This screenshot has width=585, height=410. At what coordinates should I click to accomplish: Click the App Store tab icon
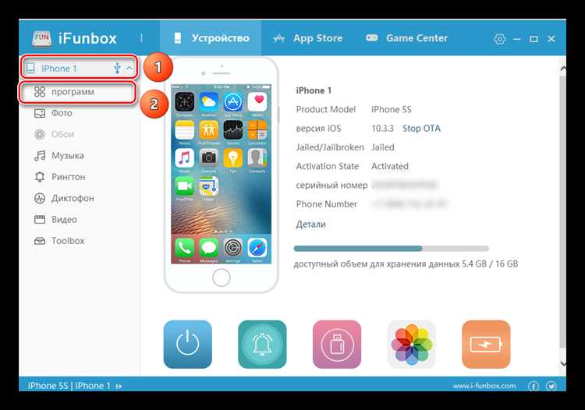[278, 38]
